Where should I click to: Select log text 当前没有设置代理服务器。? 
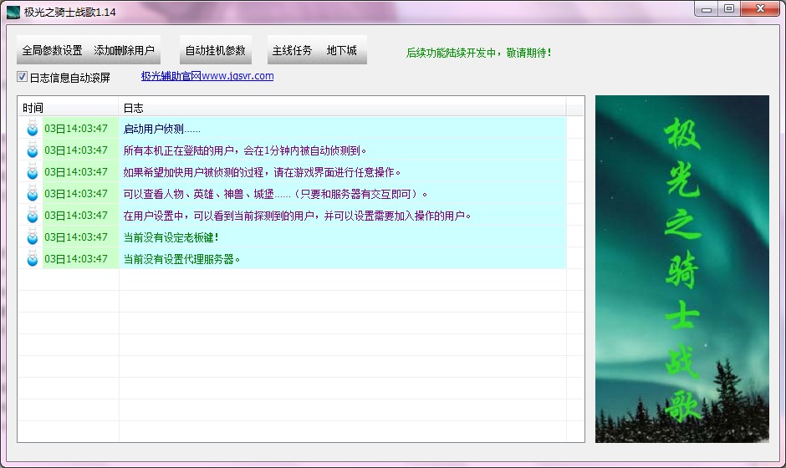click(x=181, y=259)
